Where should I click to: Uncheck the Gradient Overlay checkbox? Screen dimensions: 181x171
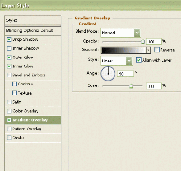click(x=9, y=120)
